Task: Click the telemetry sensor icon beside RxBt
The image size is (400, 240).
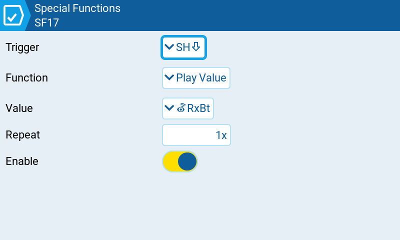Action: click(x=181, y=108)
